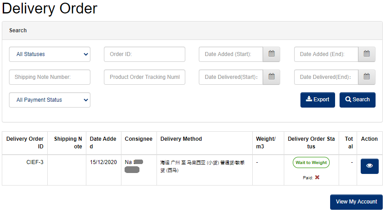Search delivery orders

tap(357, 100)
